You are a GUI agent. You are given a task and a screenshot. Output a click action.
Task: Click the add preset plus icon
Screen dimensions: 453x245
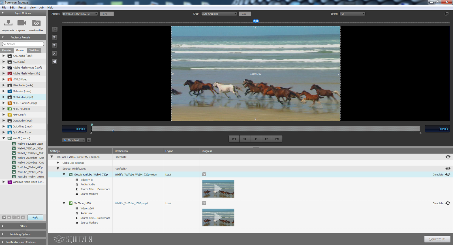coord(4,218)
